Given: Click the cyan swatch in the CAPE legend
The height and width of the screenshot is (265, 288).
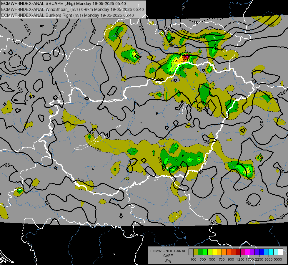Looking at the screenshot, I should [271, 252].
